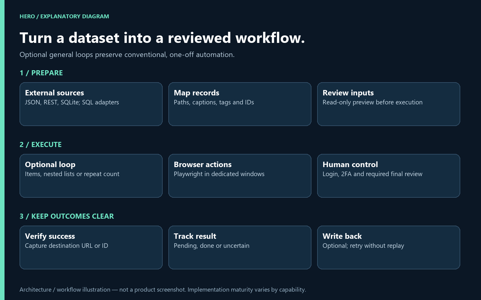Click 'Playwright in dedicated windows' text

219,174
